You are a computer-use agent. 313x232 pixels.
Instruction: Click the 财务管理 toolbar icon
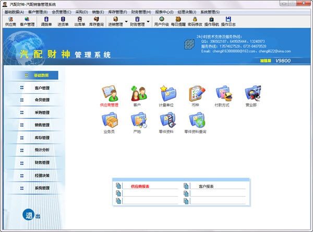[137, 21]
